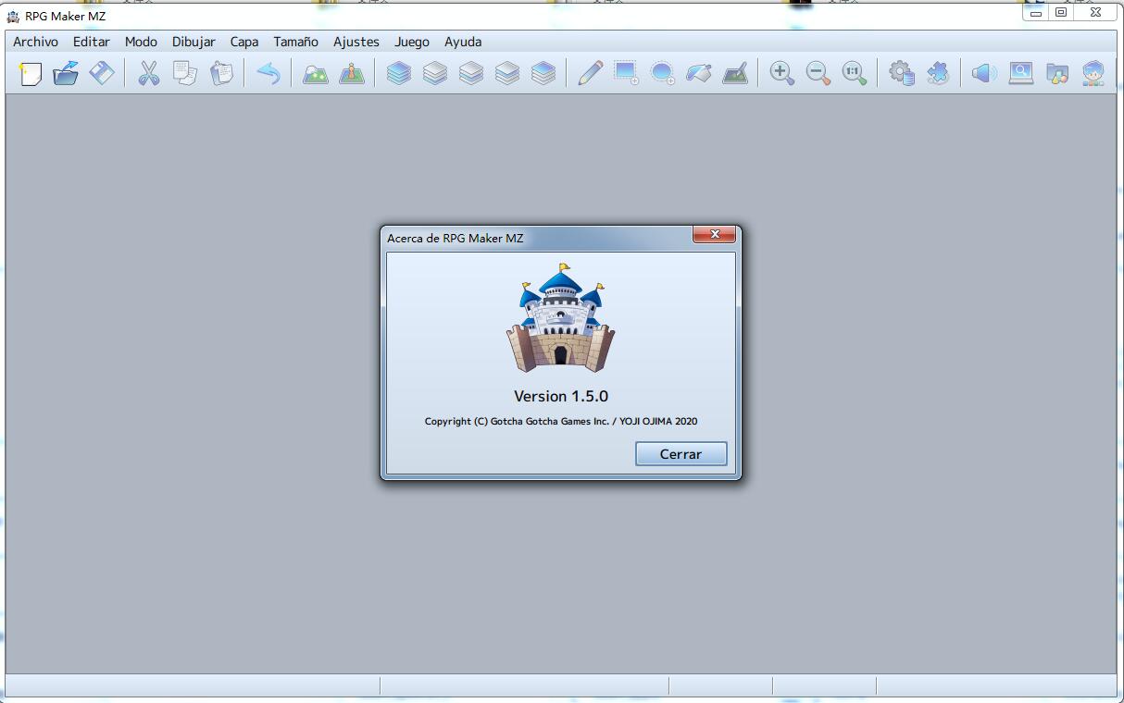
Task: Click the Undo arrow icon
Action: [x=269, y=73]
